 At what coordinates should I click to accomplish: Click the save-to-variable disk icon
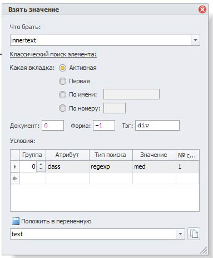point(16,221)
